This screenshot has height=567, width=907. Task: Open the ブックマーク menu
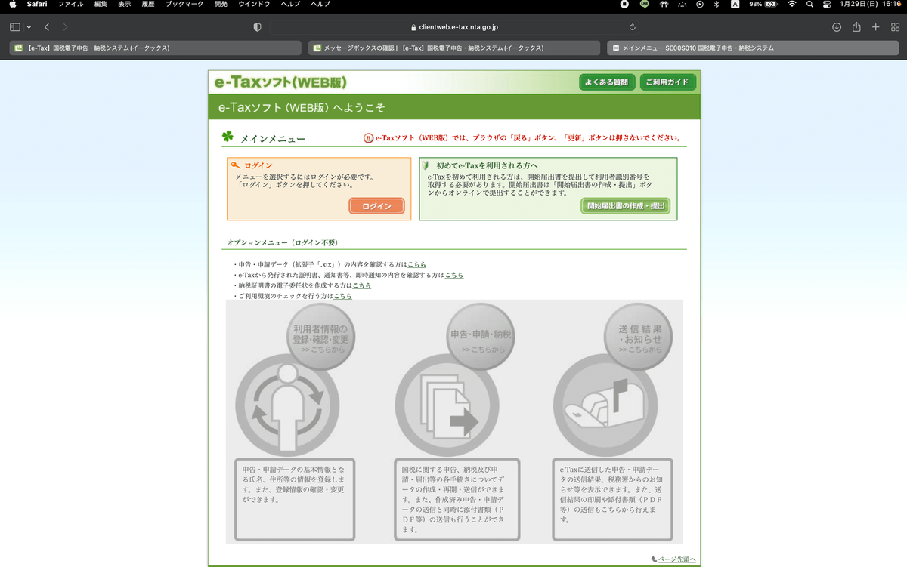[184, 5]
